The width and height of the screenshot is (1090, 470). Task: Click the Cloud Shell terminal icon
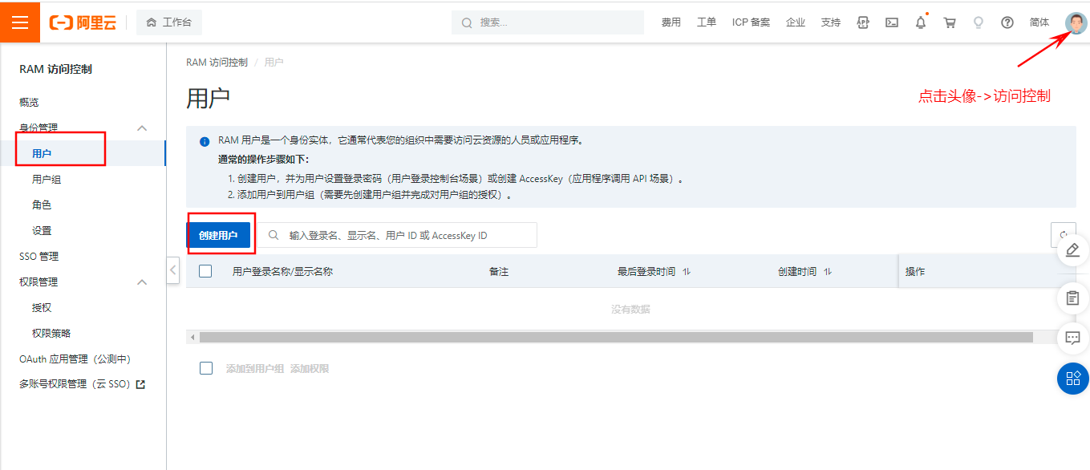[x=891, y=22]
